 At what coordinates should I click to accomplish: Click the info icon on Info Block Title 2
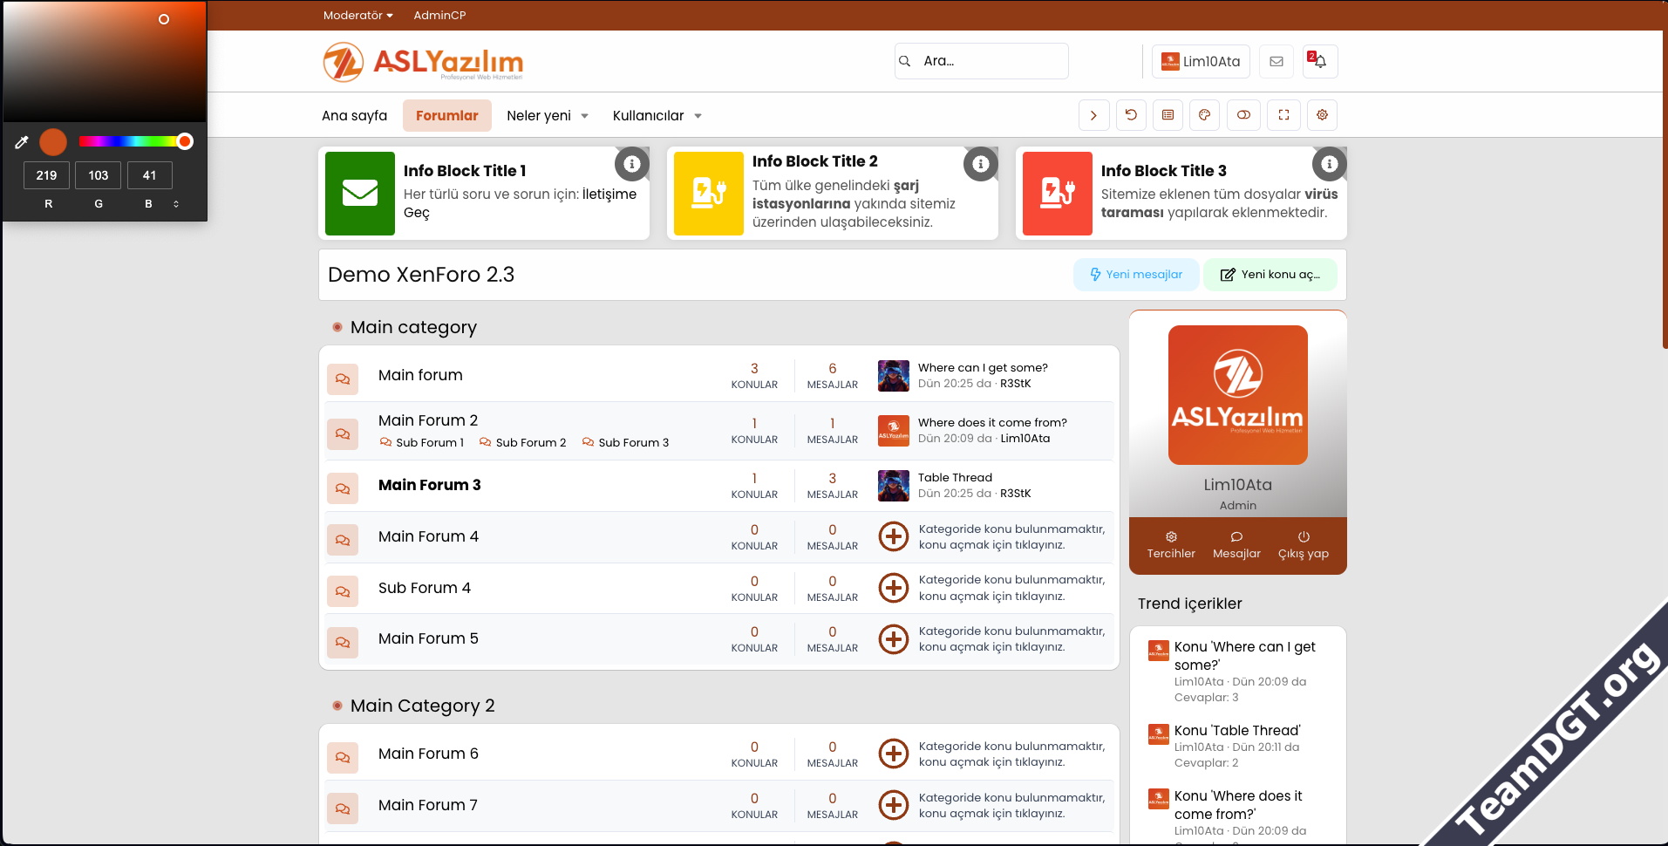click(980, 164)
